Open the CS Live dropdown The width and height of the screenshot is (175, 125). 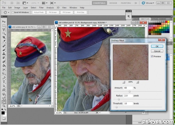click(148, 3)
